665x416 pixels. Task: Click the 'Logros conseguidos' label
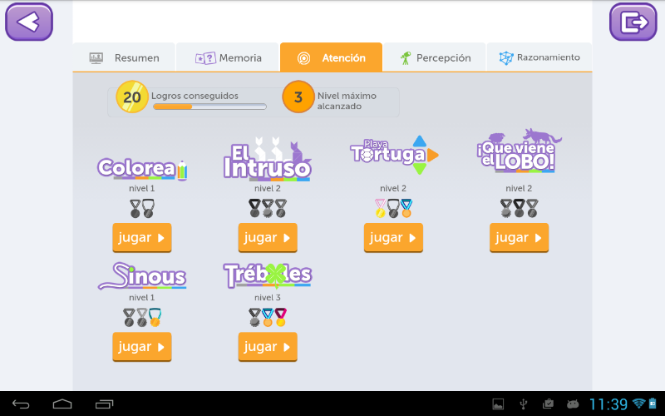195,96
